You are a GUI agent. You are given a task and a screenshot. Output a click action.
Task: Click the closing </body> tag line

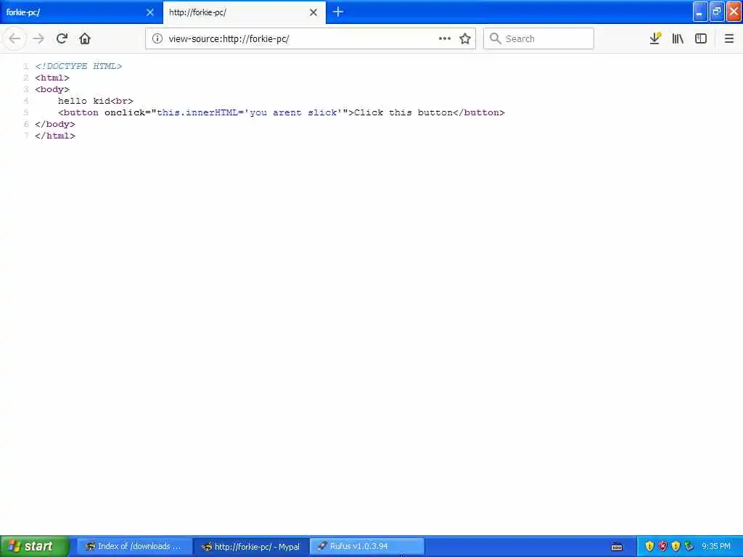click(x=55, y=124)
